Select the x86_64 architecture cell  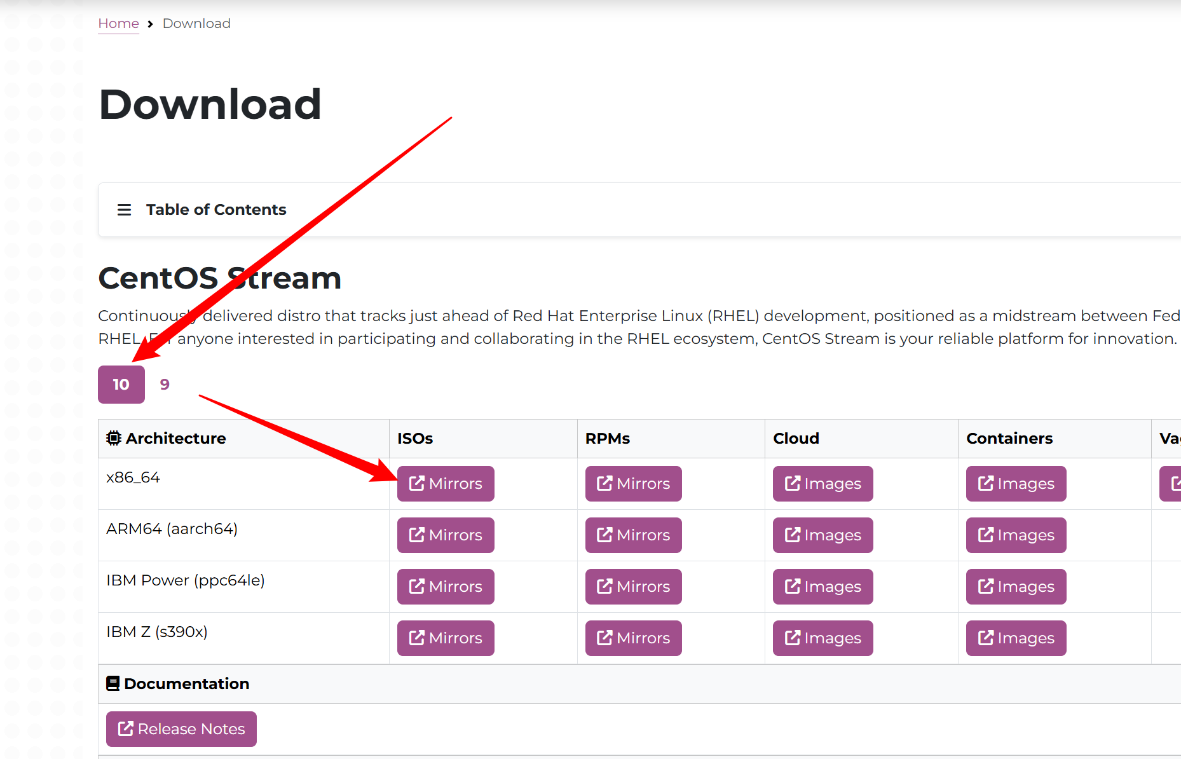coord(243,484)
